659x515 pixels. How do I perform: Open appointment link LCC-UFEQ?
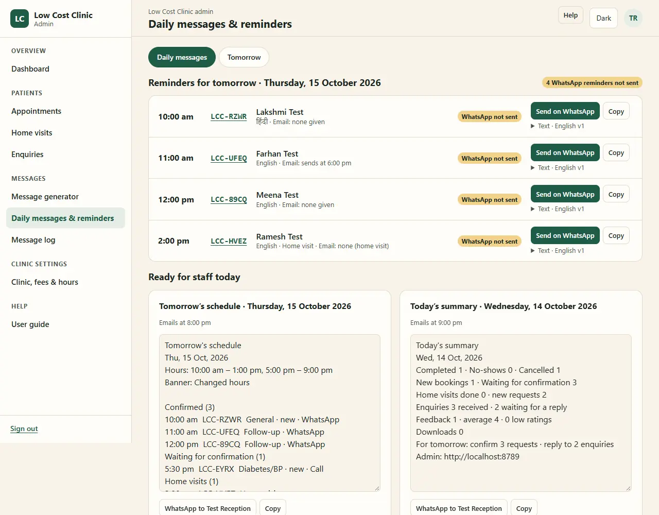[x=229, y=158]
